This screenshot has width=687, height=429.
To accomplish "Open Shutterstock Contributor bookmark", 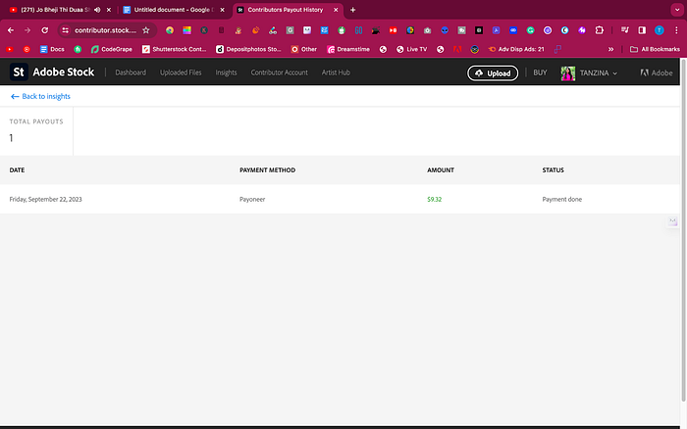I will coord(174,49).
